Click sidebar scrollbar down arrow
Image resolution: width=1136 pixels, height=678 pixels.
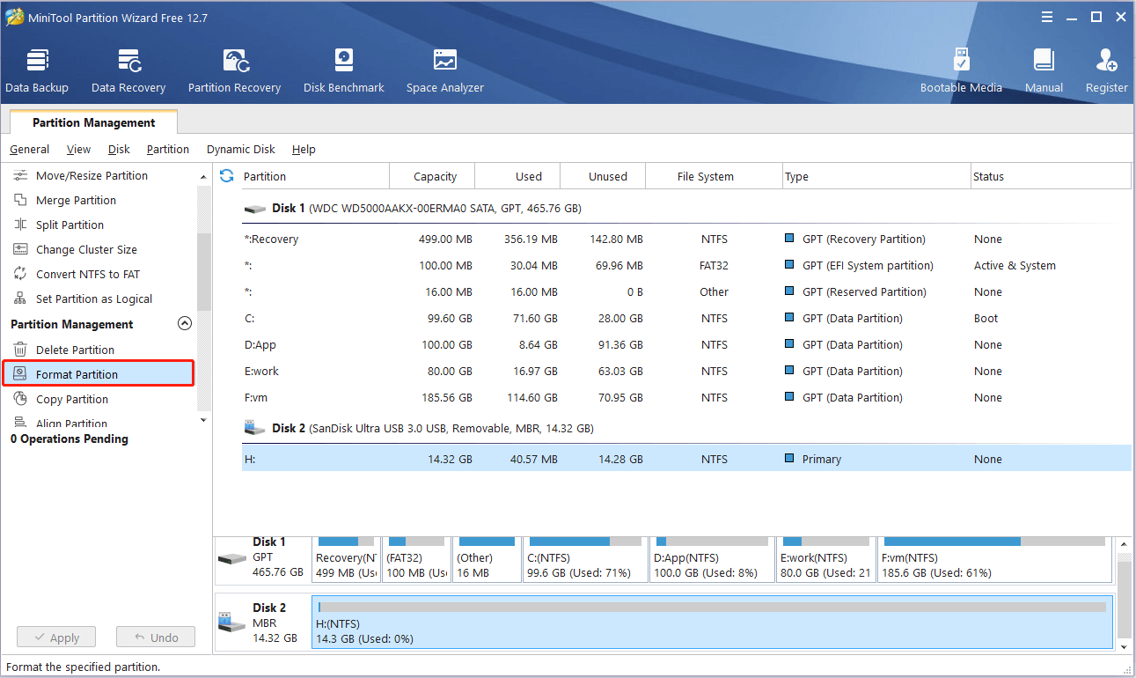[204, 420]
